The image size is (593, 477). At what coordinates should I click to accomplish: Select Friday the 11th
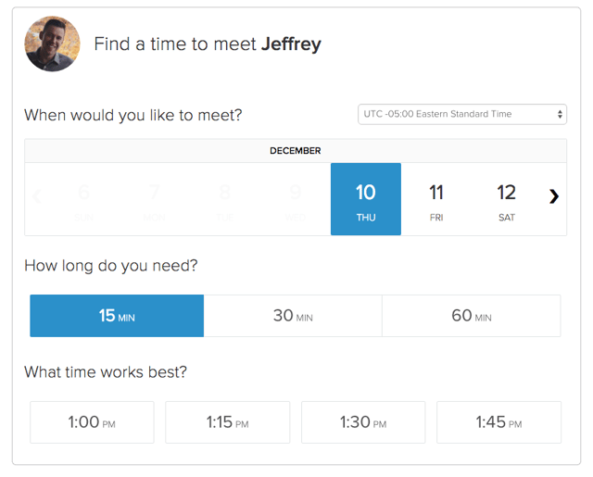pos(436,199)
